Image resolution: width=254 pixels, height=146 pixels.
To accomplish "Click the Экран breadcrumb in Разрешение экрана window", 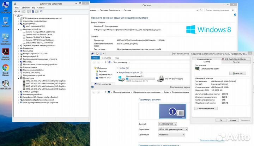I will [166, 92].
